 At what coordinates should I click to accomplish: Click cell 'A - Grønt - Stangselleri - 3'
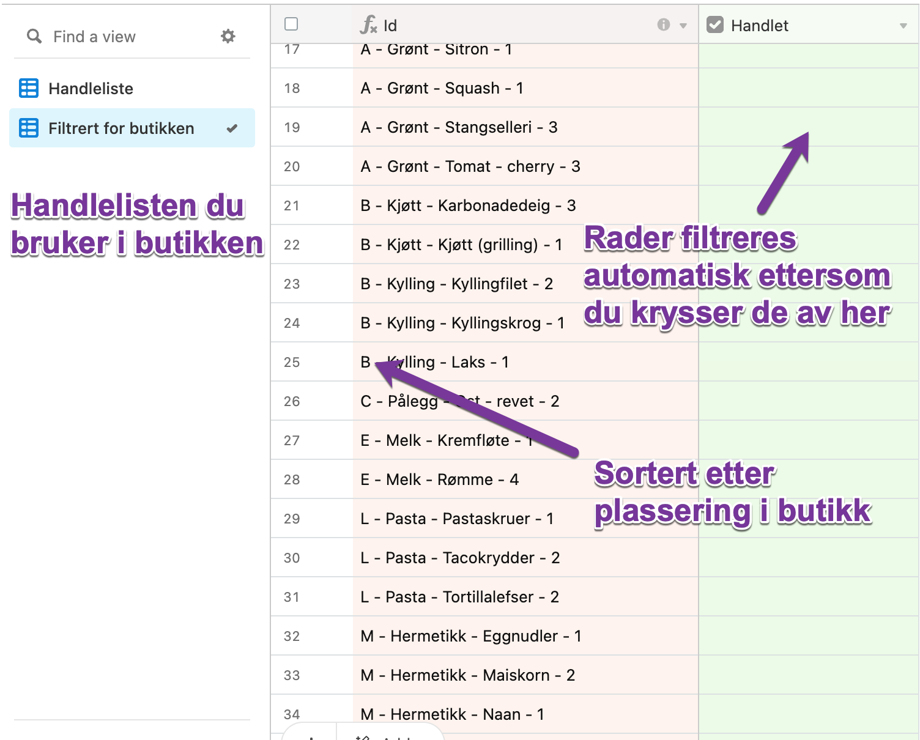point(525,127)
